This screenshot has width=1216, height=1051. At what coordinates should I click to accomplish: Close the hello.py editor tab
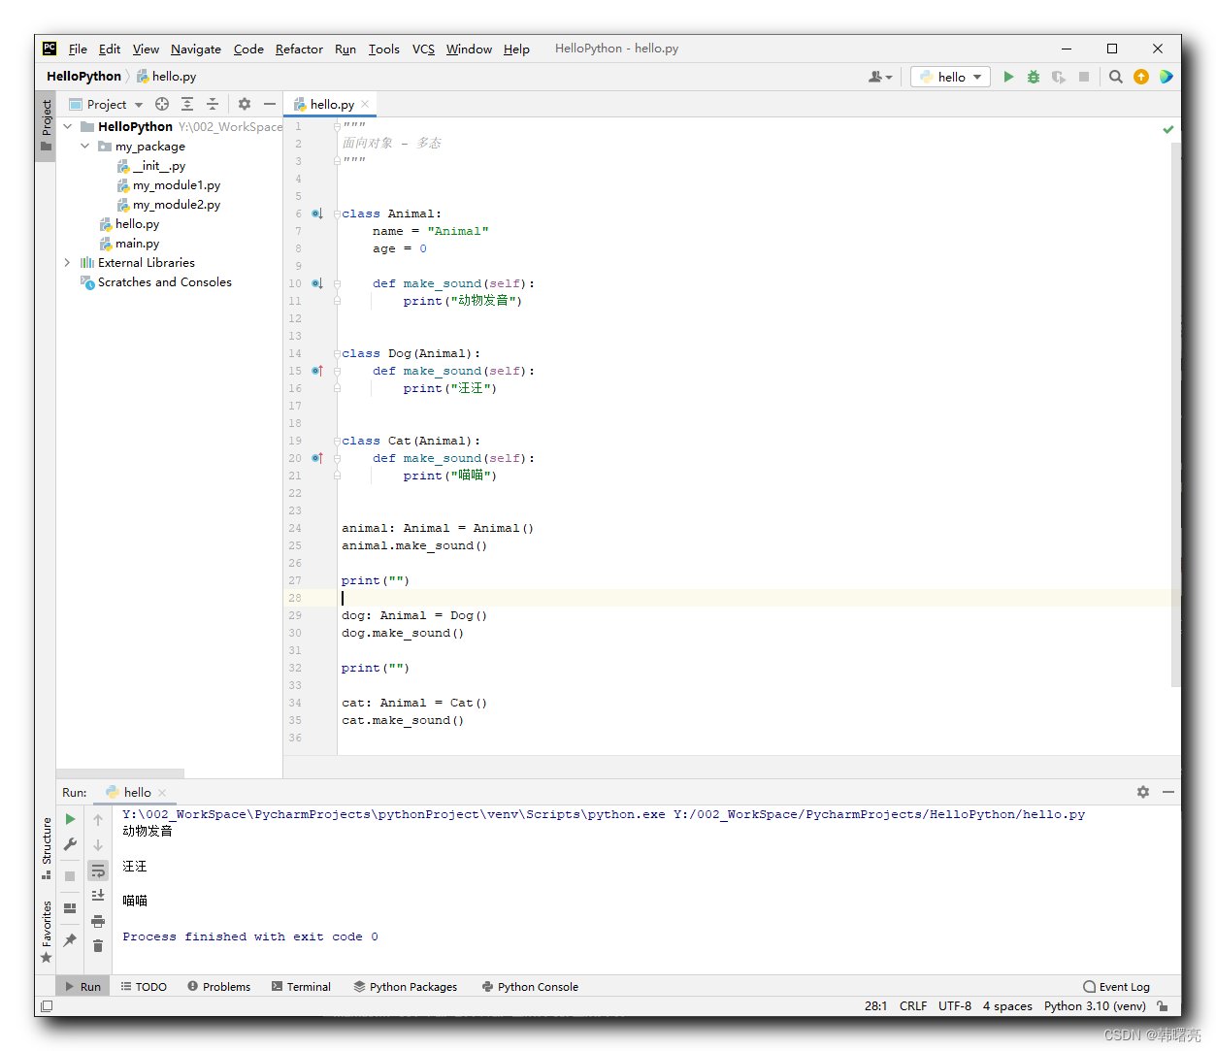pos(365,104)
